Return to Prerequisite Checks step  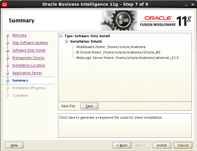[x=28, y=58]
